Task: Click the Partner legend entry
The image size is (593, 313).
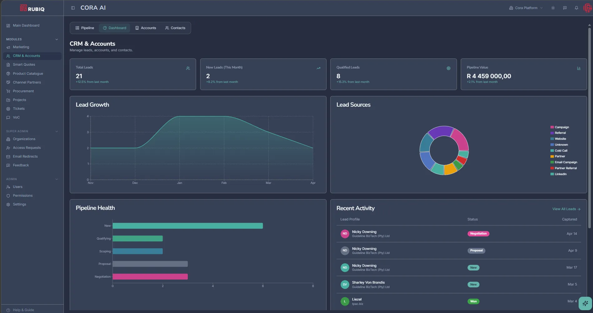Action: click(558, 156)
